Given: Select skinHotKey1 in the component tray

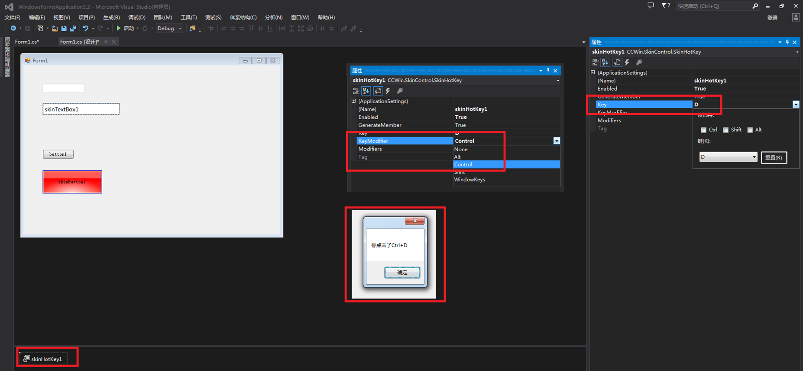Looking at the screenshot, I should tap(43, 359).
